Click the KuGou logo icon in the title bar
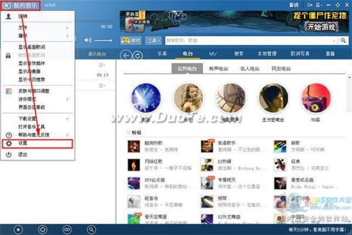The height and width of the screenshot is (235, 352). pyautogui.click(x=6, y=5)
